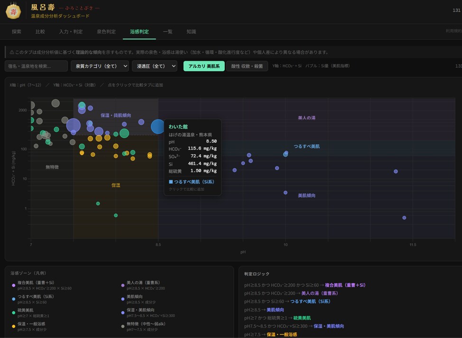Click the green legend dot for 硫黄美肌
462x338 pixels.
click(14, 313)
